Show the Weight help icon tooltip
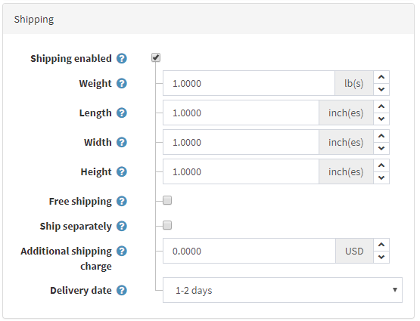The image size is (420, 321). [x=122, y=83]
